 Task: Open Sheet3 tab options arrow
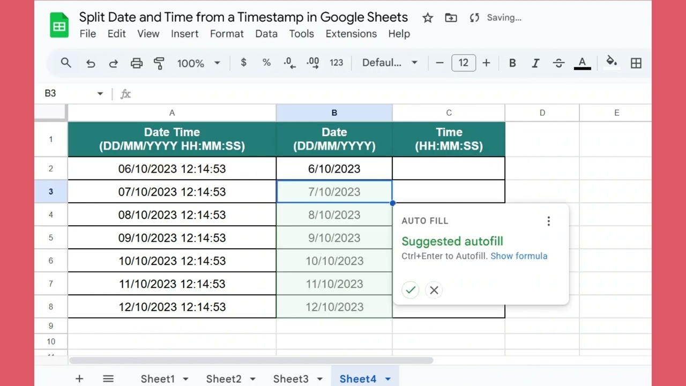319,379
